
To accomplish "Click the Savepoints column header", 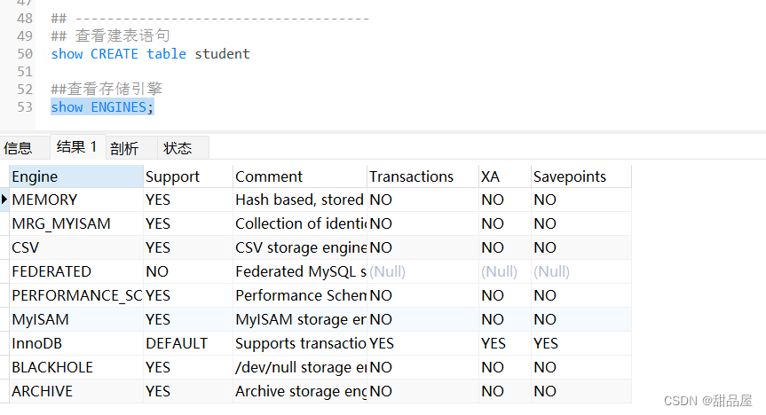I will 580,176.
